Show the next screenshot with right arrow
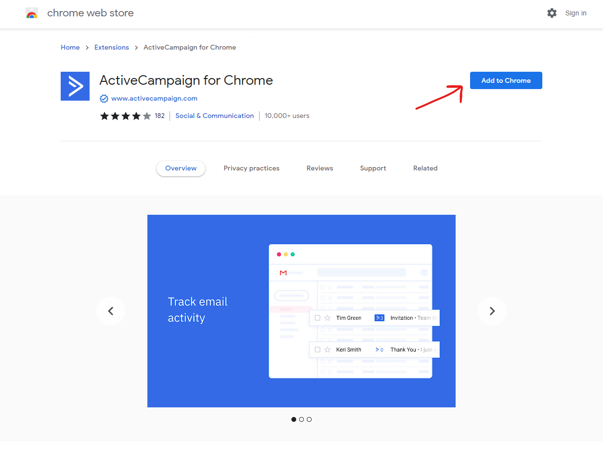The height and width of the screenshot is (456, 603). 492,311
